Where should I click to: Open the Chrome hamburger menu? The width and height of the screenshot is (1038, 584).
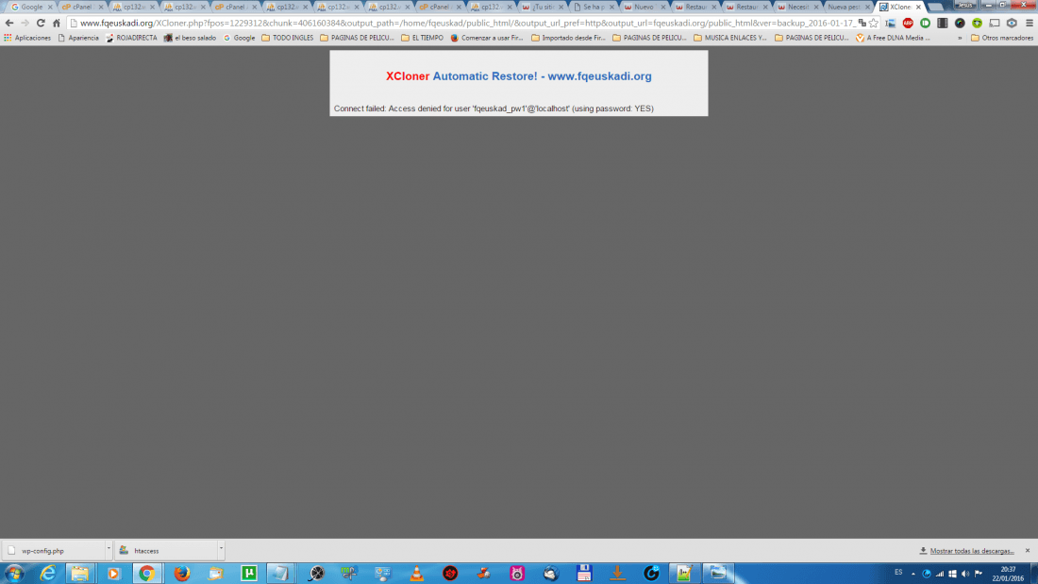click(x=1030, y=24)
